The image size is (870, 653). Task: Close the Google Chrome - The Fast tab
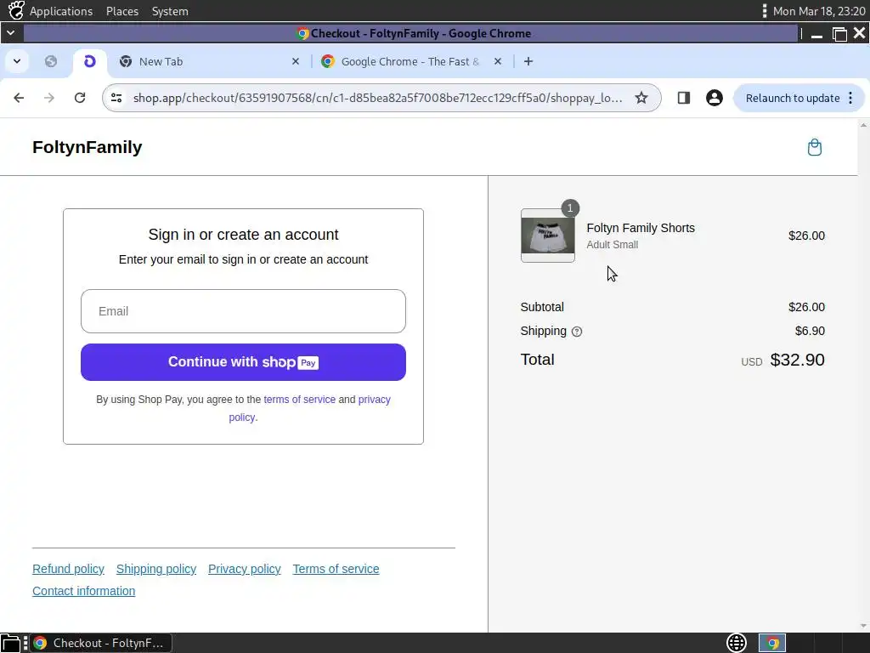click(498, 61)
